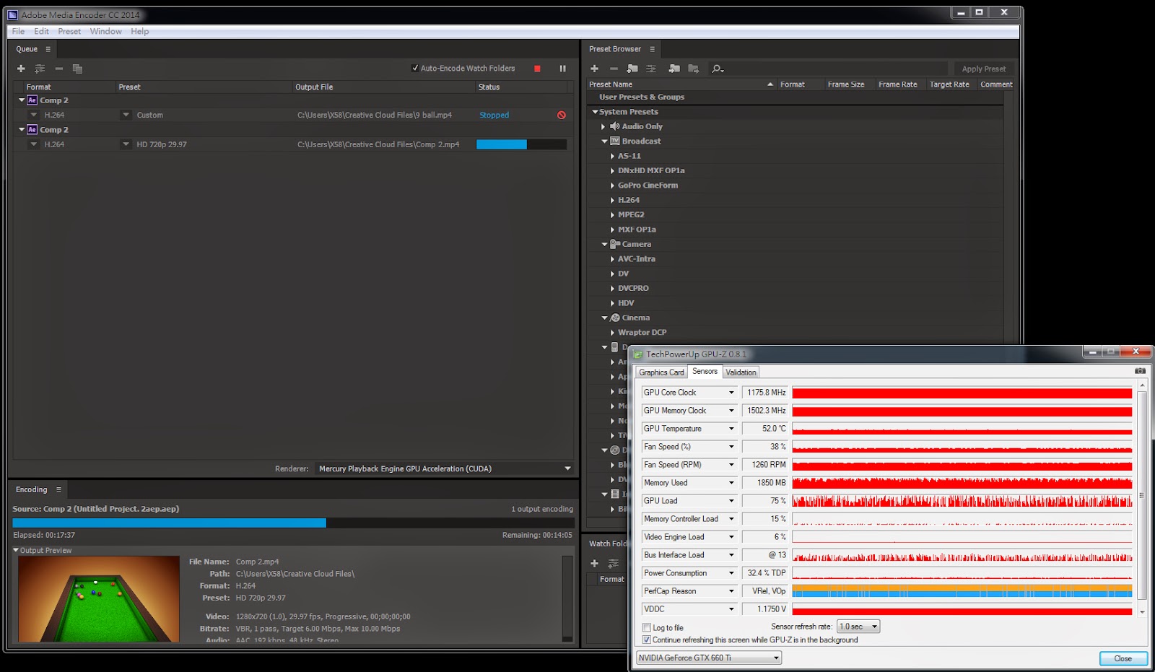
Task: Take a GPU-Z screenshot with camera icon
Action: point(1140,371)
